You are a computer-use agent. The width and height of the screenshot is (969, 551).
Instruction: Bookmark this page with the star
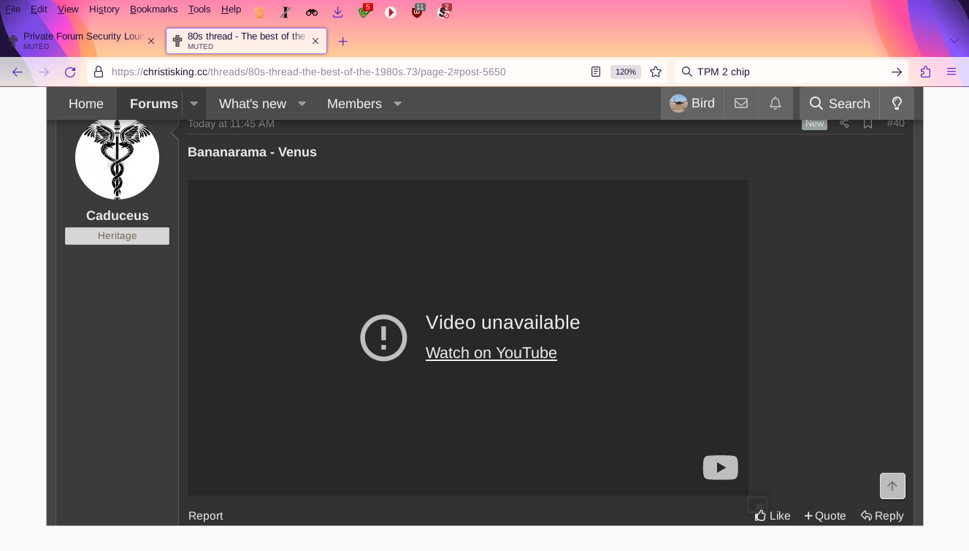(x=656, y=72)
